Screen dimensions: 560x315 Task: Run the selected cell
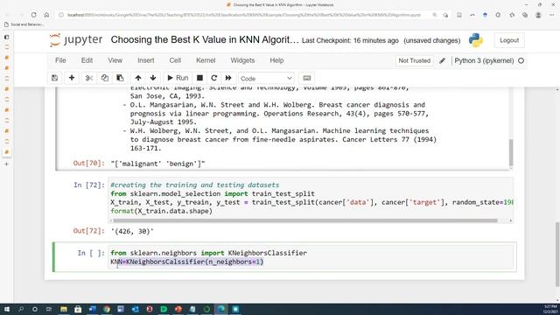pos(178,78)
